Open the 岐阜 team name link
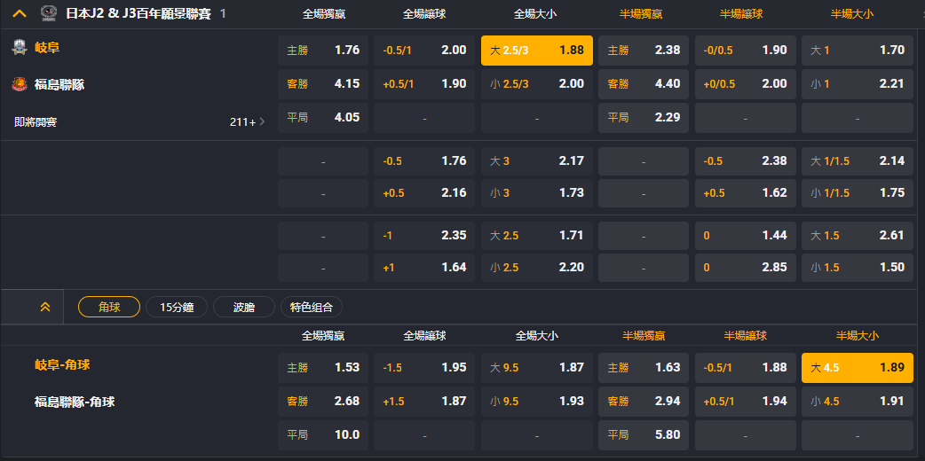925x461 pixels. (47, 48)
